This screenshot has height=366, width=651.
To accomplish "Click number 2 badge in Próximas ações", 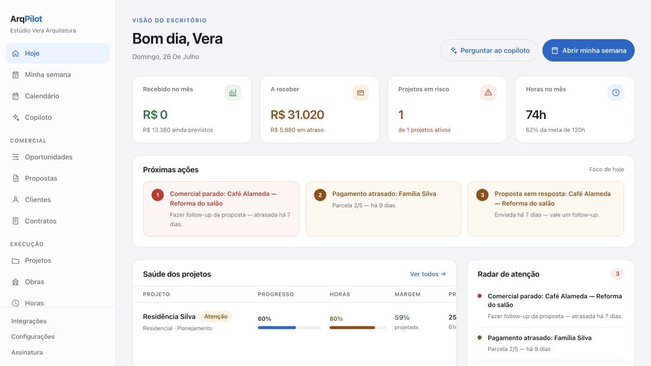I will (320, 195).
